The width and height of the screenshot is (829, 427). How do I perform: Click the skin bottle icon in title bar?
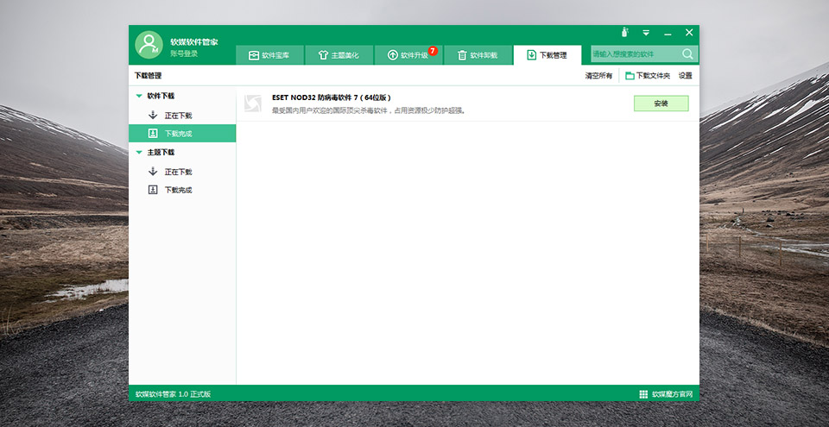pyautogui.click(x=624, y=32)
